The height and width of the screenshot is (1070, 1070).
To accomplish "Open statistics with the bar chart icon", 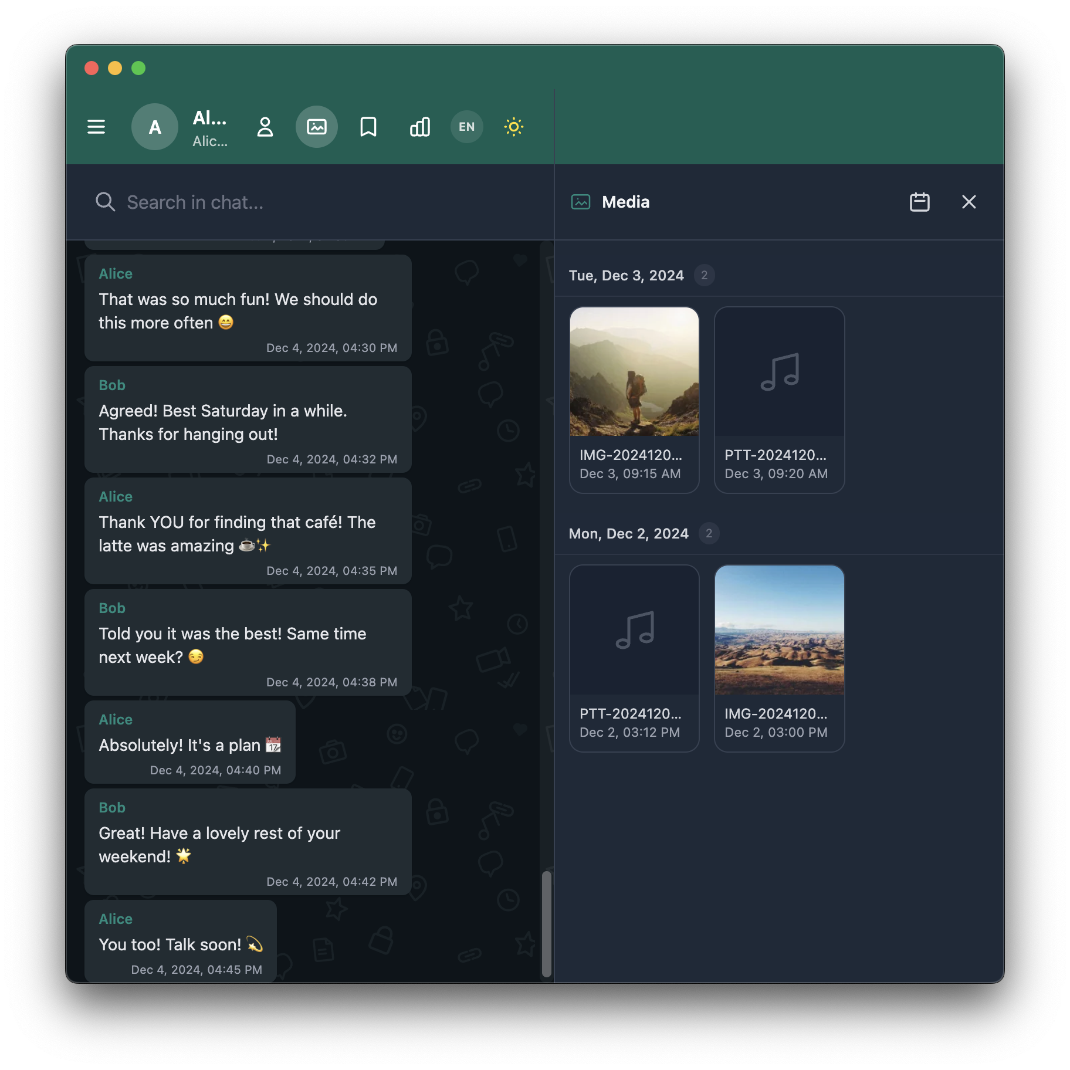I will click(419, 127).
